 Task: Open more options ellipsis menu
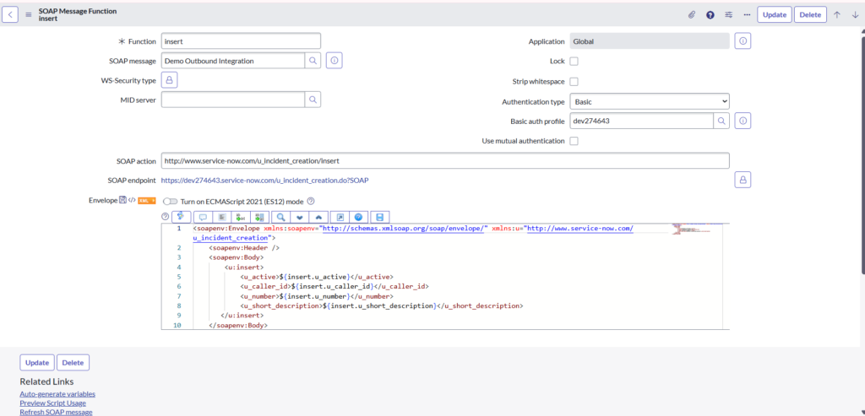point(747,14)
